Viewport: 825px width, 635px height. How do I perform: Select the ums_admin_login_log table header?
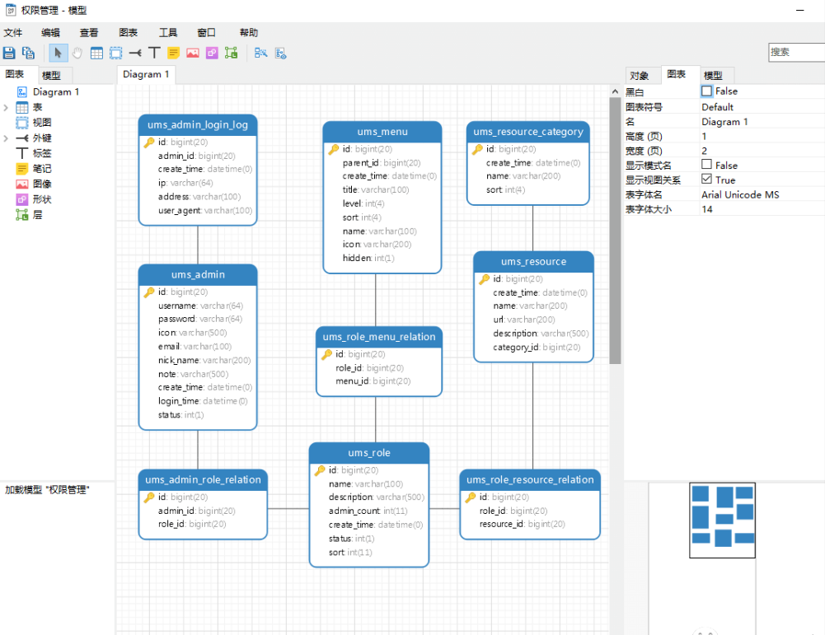[198, 125]
